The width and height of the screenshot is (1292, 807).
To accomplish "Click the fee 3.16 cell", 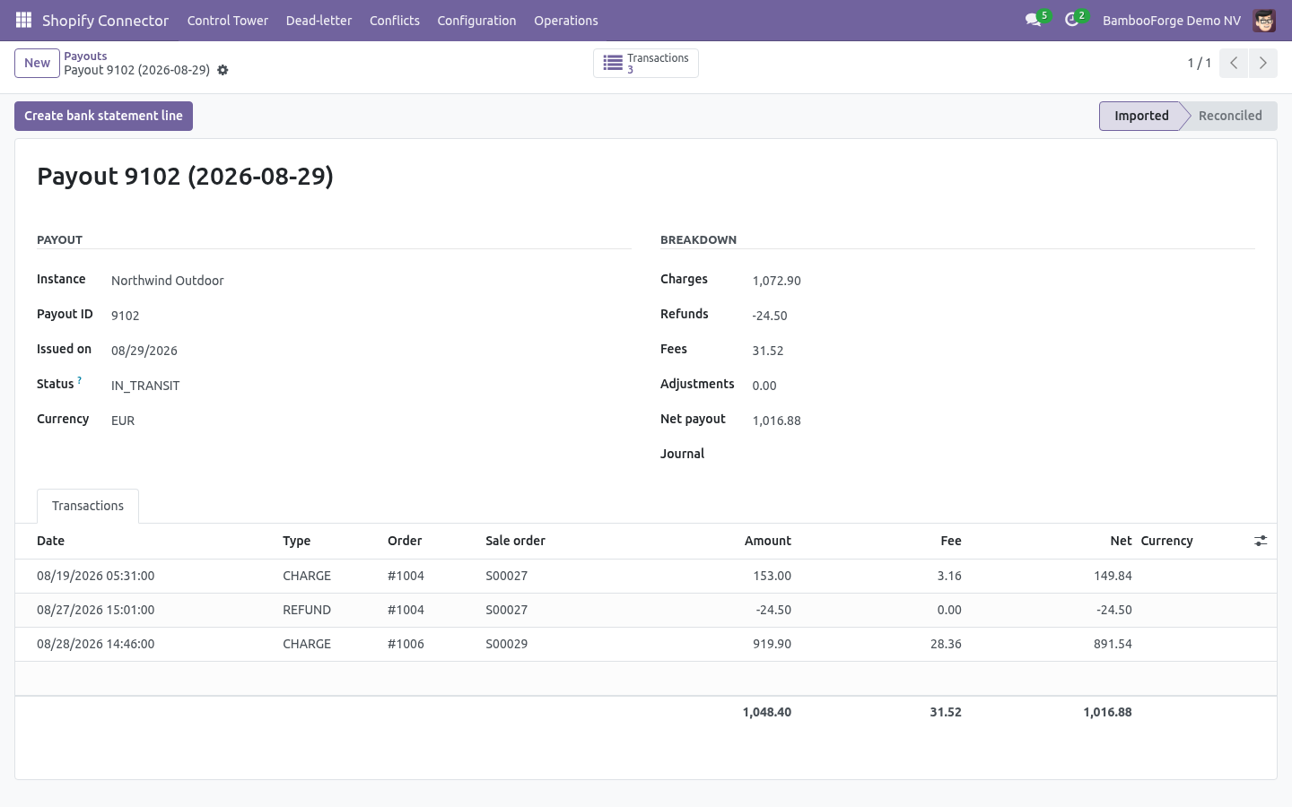I will [949, 576].
